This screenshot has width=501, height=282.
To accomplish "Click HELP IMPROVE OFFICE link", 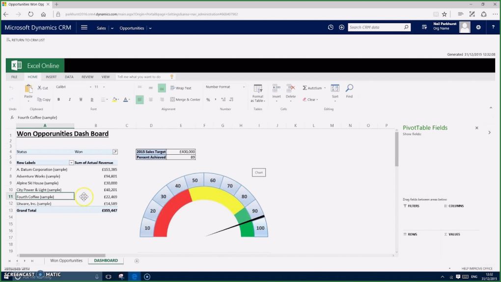I will [x=477, y=269].
